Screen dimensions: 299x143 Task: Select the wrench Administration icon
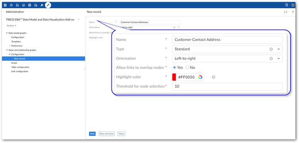point(48,5)
